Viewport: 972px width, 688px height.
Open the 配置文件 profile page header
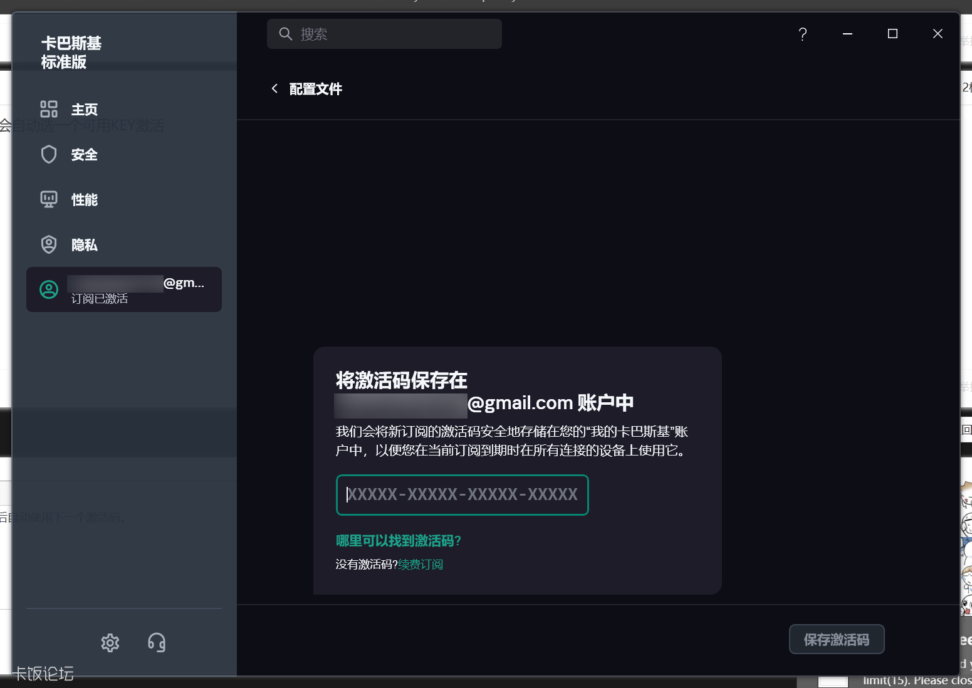coord(315,88)
